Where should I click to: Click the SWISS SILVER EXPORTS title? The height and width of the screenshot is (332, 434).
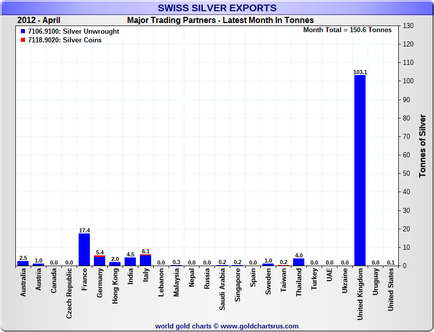coord(217,8)
